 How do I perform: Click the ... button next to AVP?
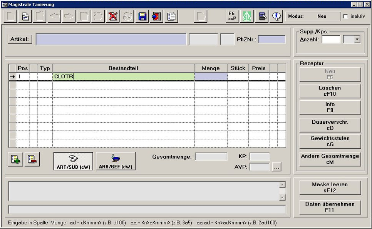click(276, 167)
